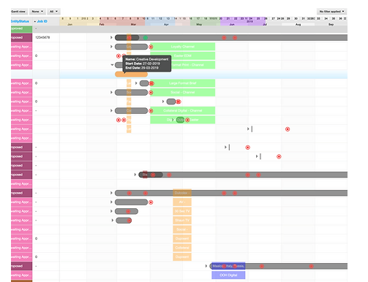Open the Gantt view dropdown

(18, 12)
